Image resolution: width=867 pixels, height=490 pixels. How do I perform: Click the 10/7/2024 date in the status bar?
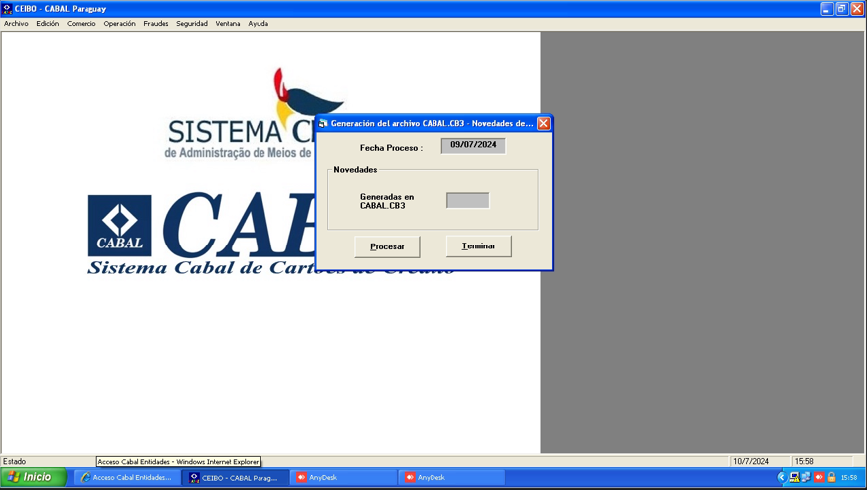751,461
